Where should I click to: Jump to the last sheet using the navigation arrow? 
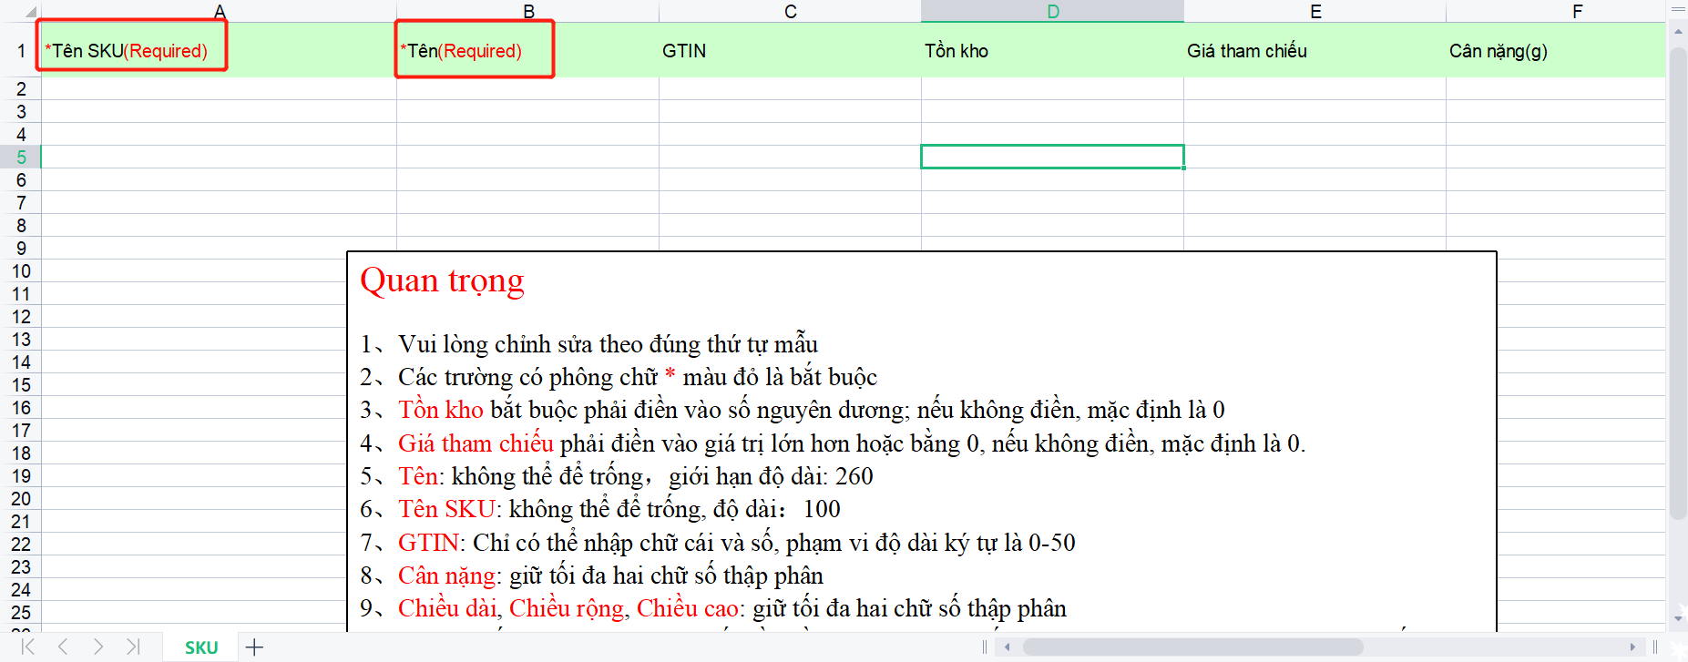(x=133, y=647)
